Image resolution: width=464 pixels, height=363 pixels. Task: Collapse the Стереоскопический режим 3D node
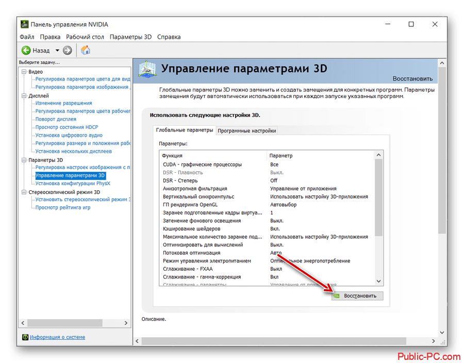(x=24, y=192)
